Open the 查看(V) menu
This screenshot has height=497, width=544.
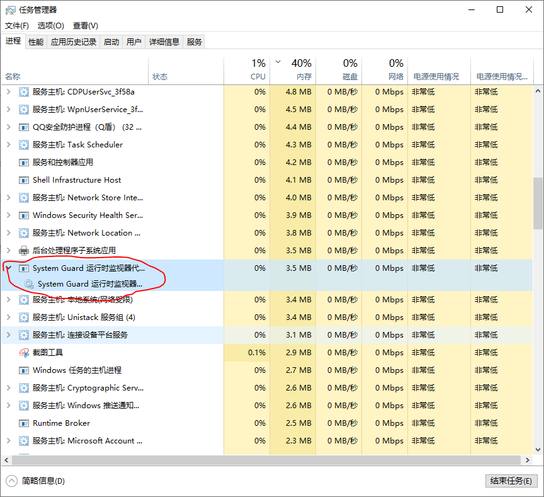pyautogui.click(x=85, y=26)
